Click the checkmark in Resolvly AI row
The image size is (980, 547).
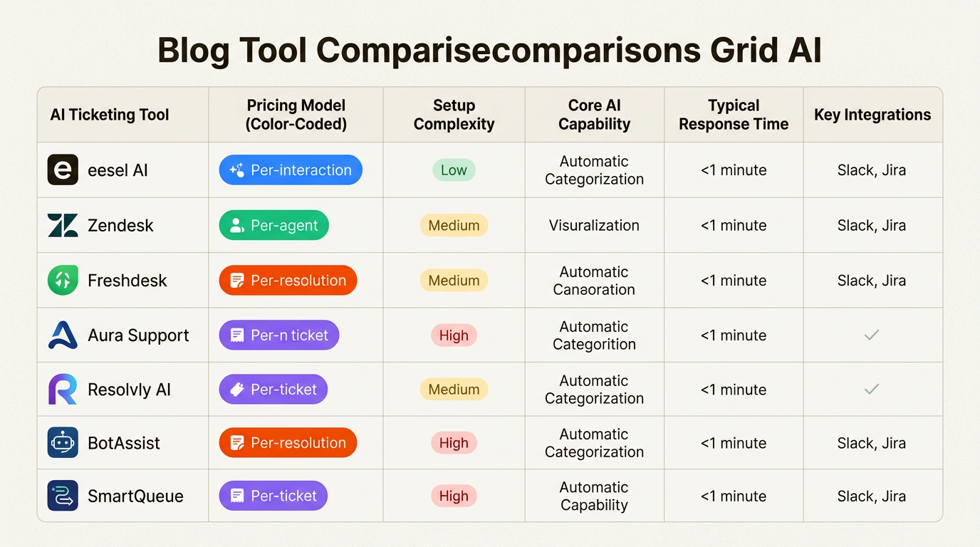click(871, 390)
